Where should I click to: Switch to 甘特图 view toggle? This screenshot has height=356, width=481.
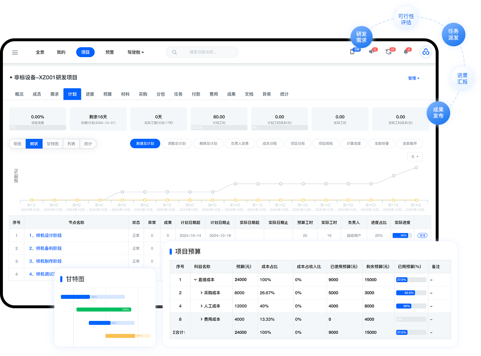[53, 144]
